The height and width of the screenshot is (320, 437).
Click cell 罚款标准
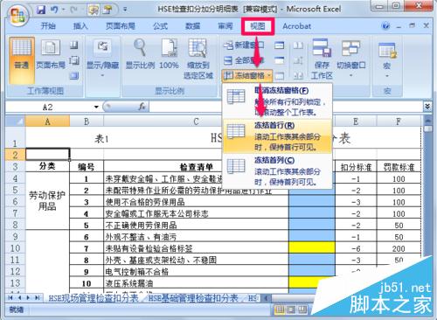tap(399, 167)
